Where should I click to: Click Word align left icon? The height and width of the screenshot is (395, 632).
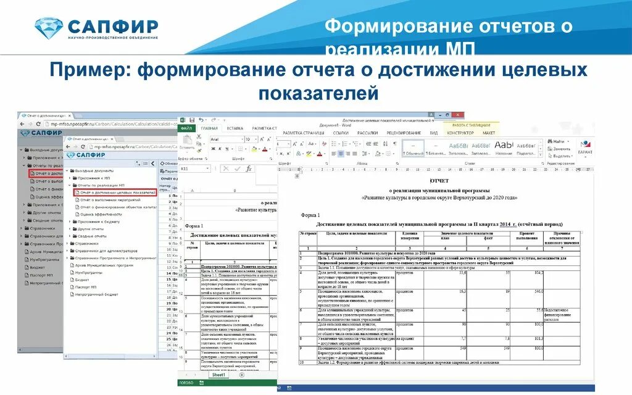point(334,154)
